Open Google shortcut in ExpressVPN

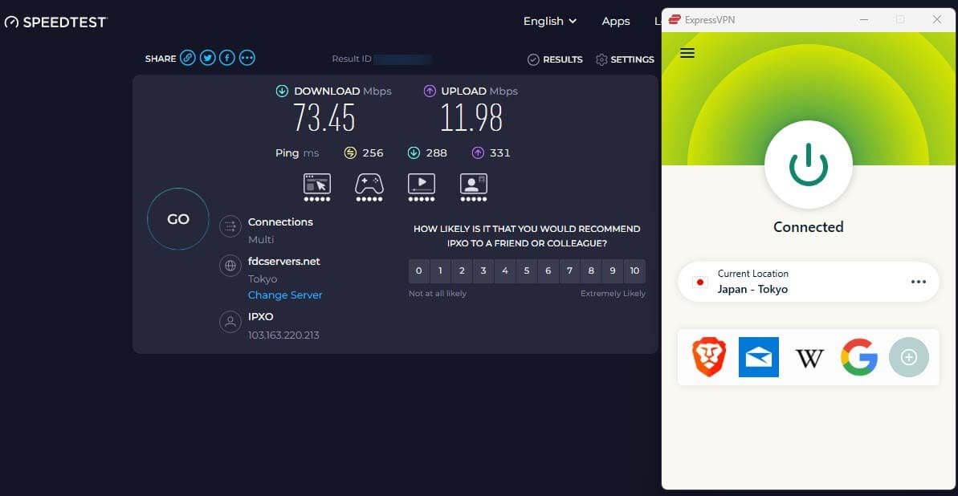(x=859, y=357)
